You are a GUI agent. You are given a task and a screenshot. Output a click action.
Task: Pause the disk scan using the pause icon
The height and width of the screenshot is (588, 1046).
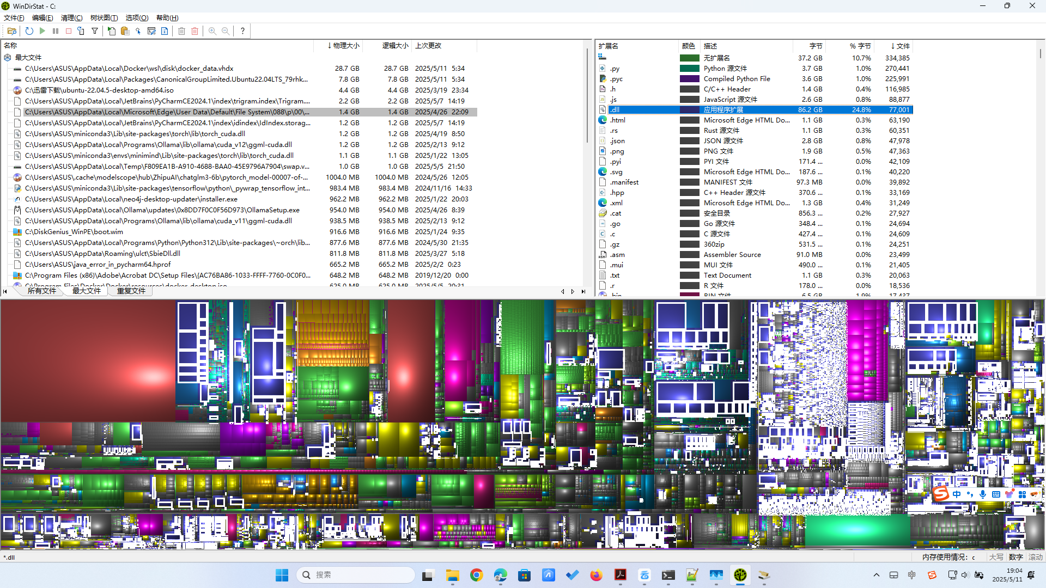point(56,31)
